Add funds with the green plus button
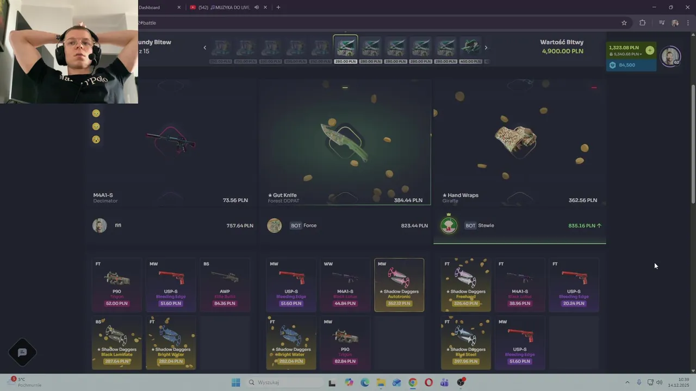 (650, 50)
